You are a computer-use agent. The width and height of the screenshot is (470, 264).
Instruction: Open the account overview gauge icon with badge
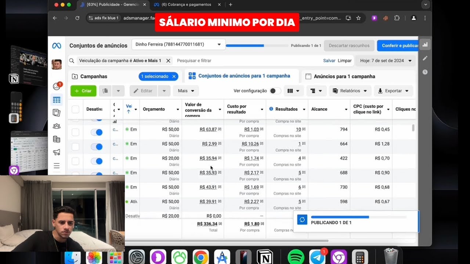point(57,86)
